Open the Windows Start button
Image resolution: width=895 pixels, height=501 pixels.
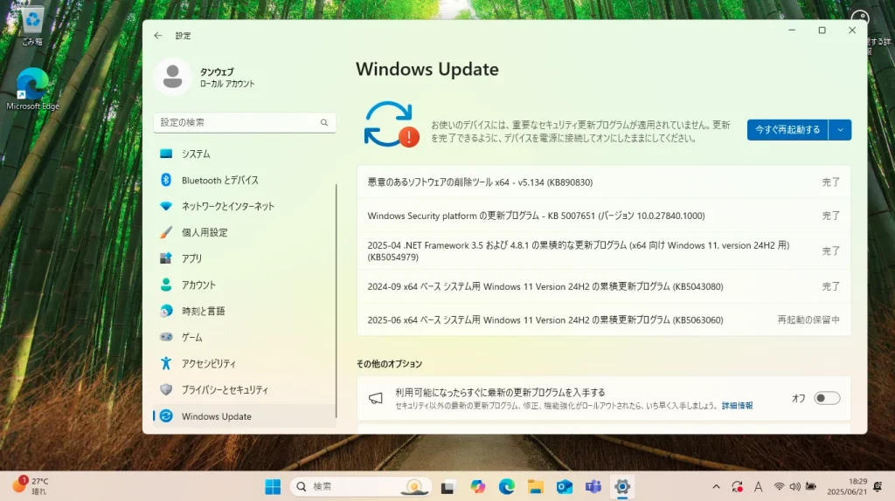click(273, 487)
